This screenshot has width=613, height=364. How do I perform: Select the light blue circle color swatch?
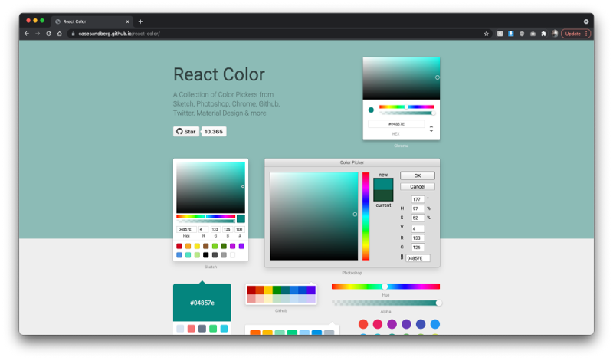[435, 324]
